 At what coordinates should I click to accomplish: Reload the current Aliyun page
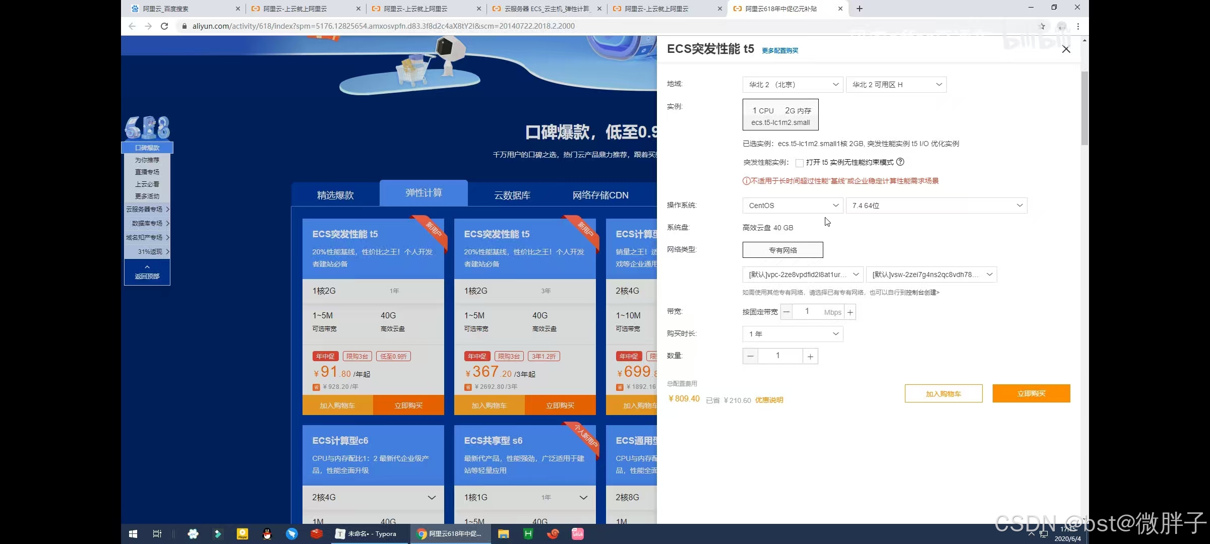(x=164, y=26)
